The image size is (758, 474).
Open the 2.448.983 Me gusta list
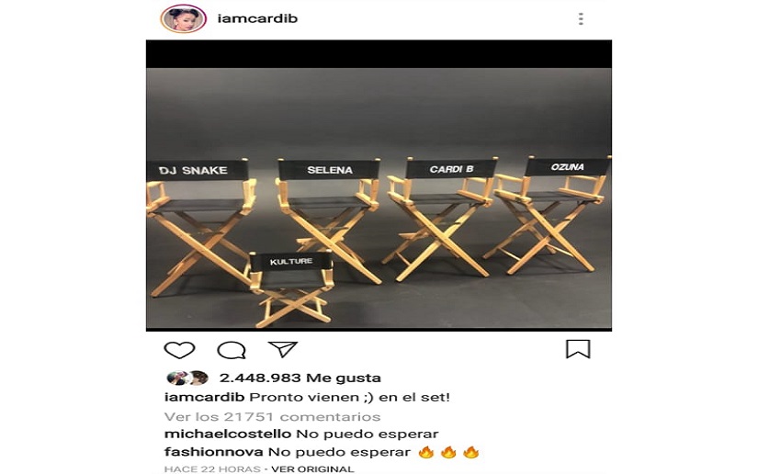pos(300,378)
